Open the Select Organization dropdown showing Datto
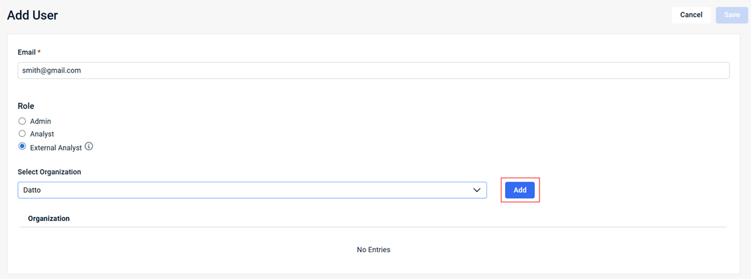The height and width of the screenshot is (279, 751). pyautogui.click(x=242, y=190)
